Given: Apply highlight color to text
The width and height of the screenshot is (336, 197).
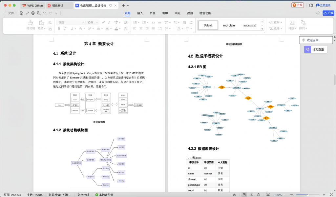Looking at the screenshot, I should (x=108, y=28).
